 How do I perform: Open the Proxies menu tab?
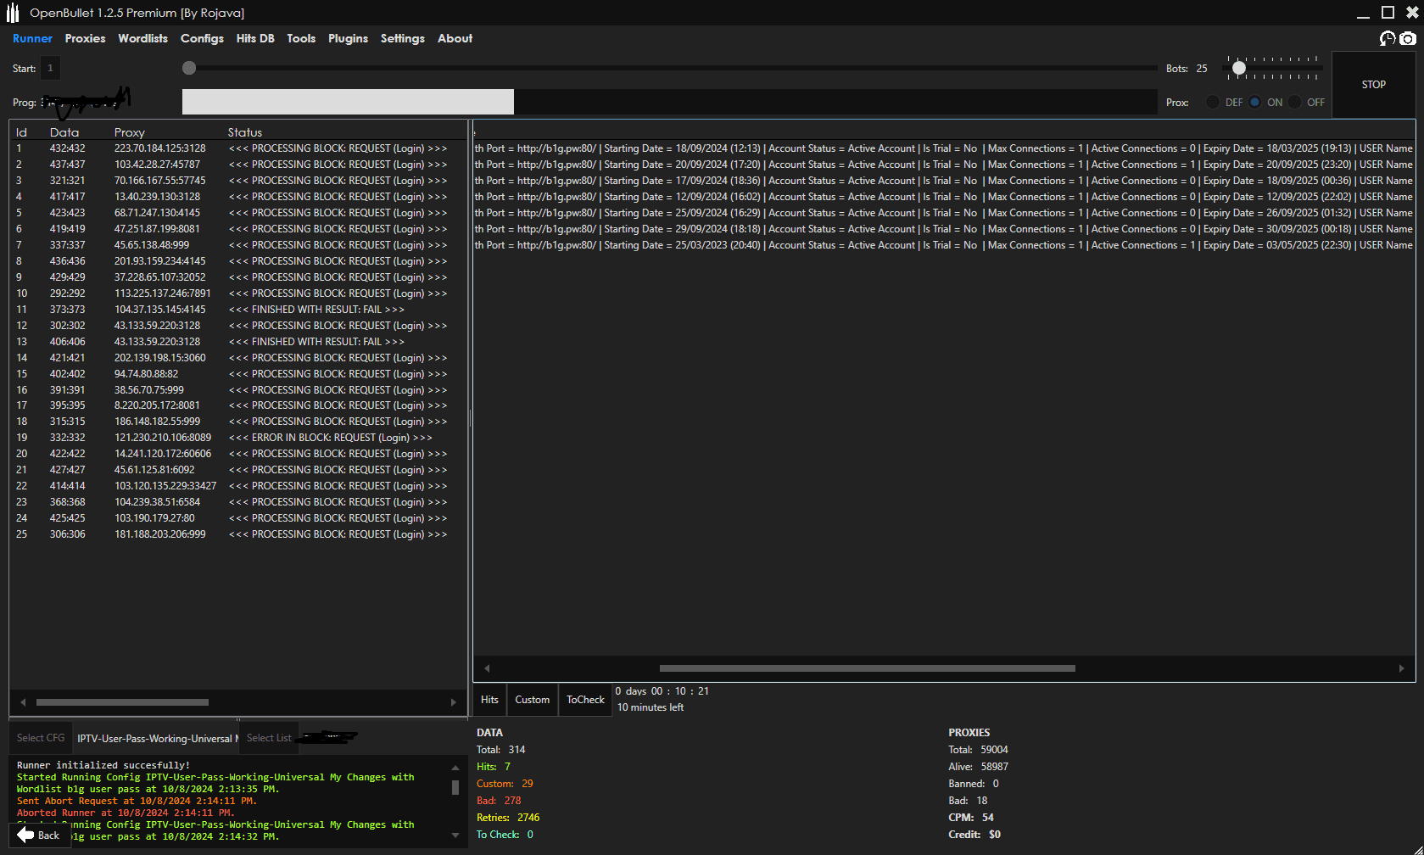coord(85,38)
